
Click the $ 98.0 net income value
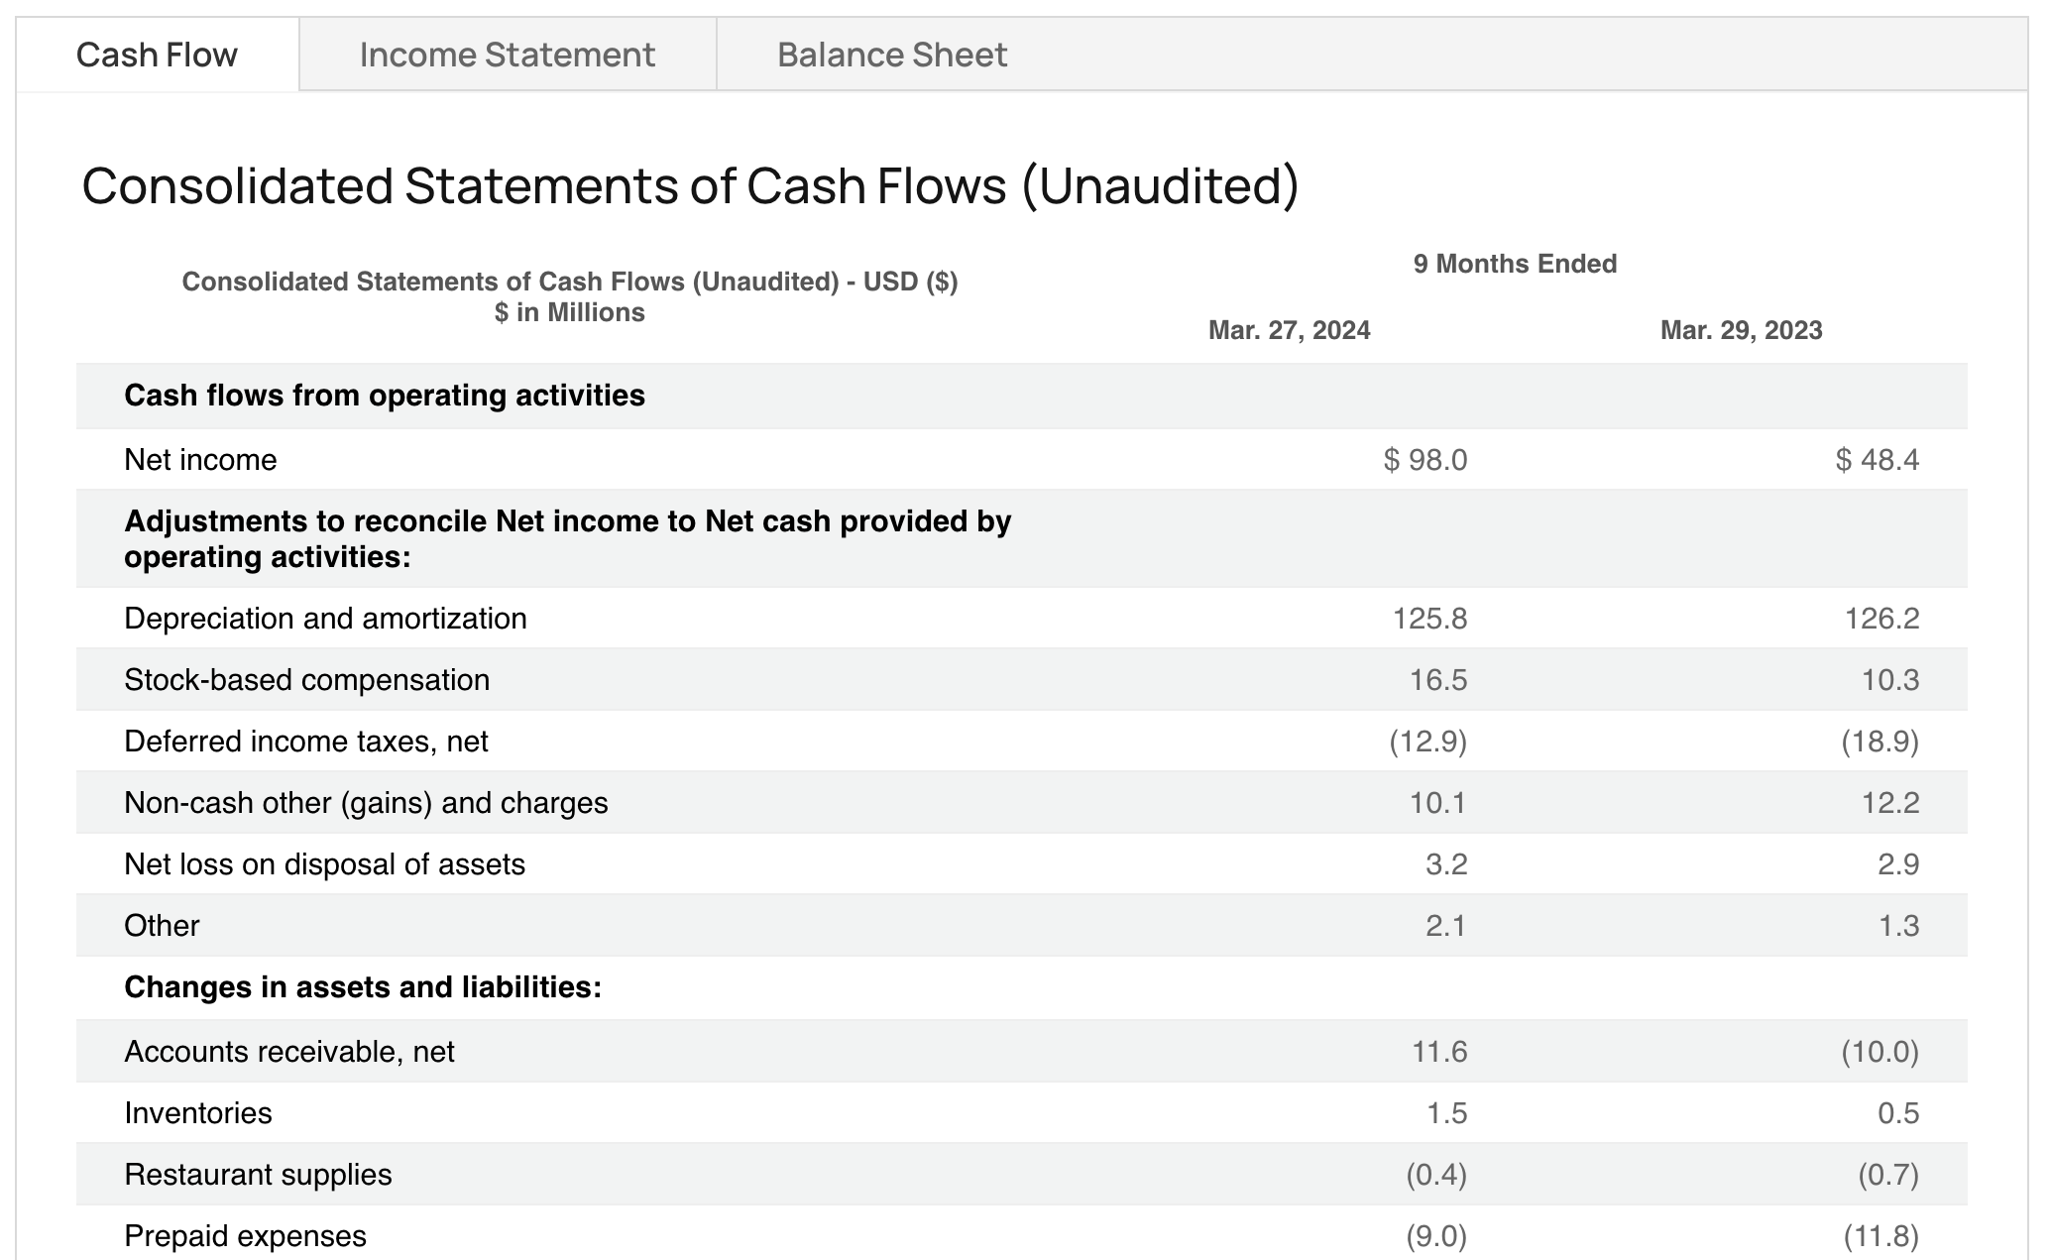click(x=1424, y=460)
